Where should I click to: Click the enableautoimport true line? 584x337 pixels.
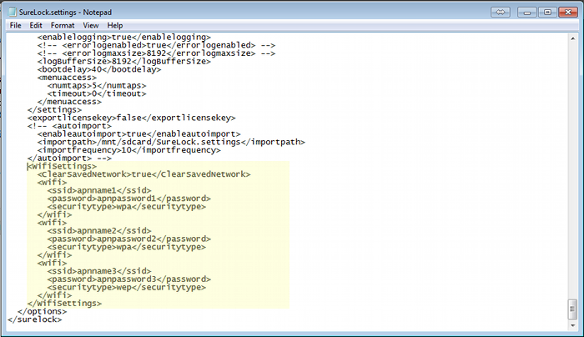pyautogui.click(x=139, y=134)
